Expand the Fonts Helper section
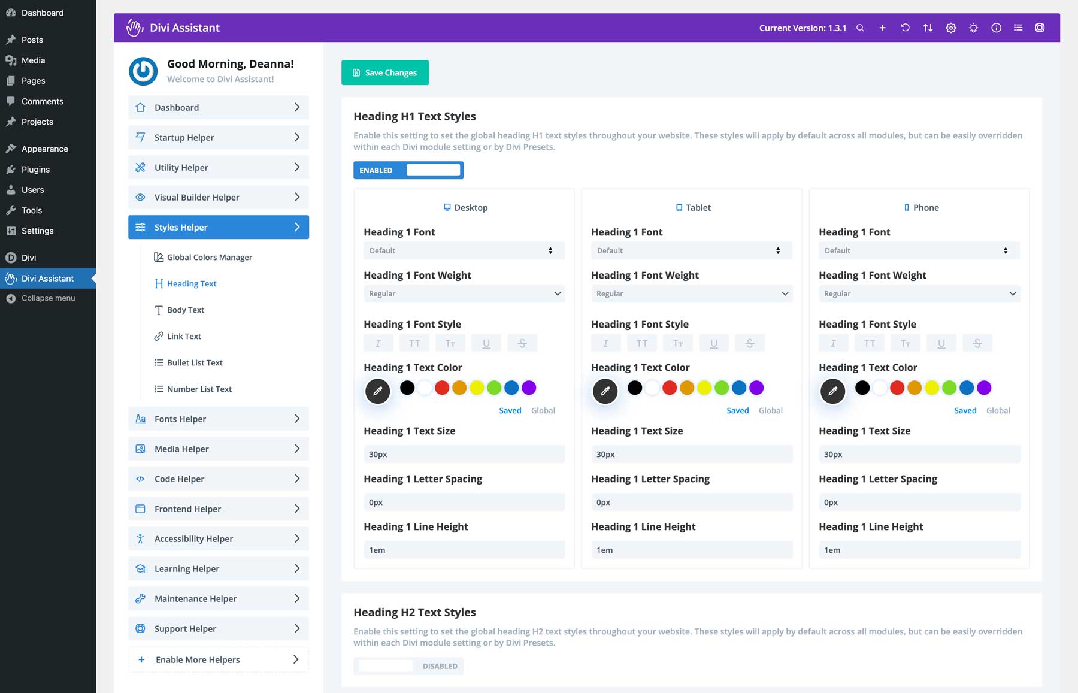The height and width of the screenshot is (693, 1078). (x=218, y=419)
